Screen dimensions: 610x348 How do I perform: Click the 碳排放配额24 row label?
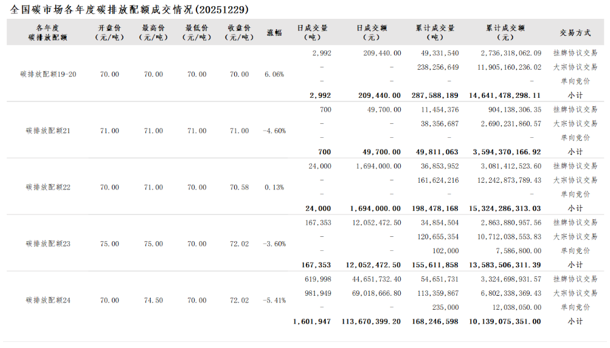coord(48,300)
